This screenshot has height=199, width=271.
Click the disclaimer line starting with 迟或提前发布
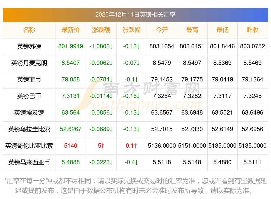coord(134,191)
